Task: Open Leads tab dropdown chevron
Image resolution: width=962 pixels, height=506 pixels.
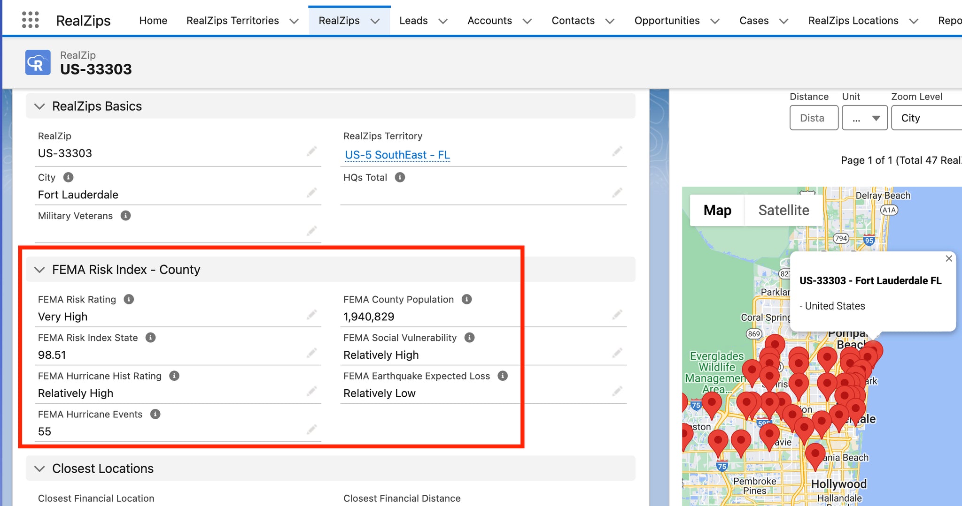Action: [x=443, y=21]
